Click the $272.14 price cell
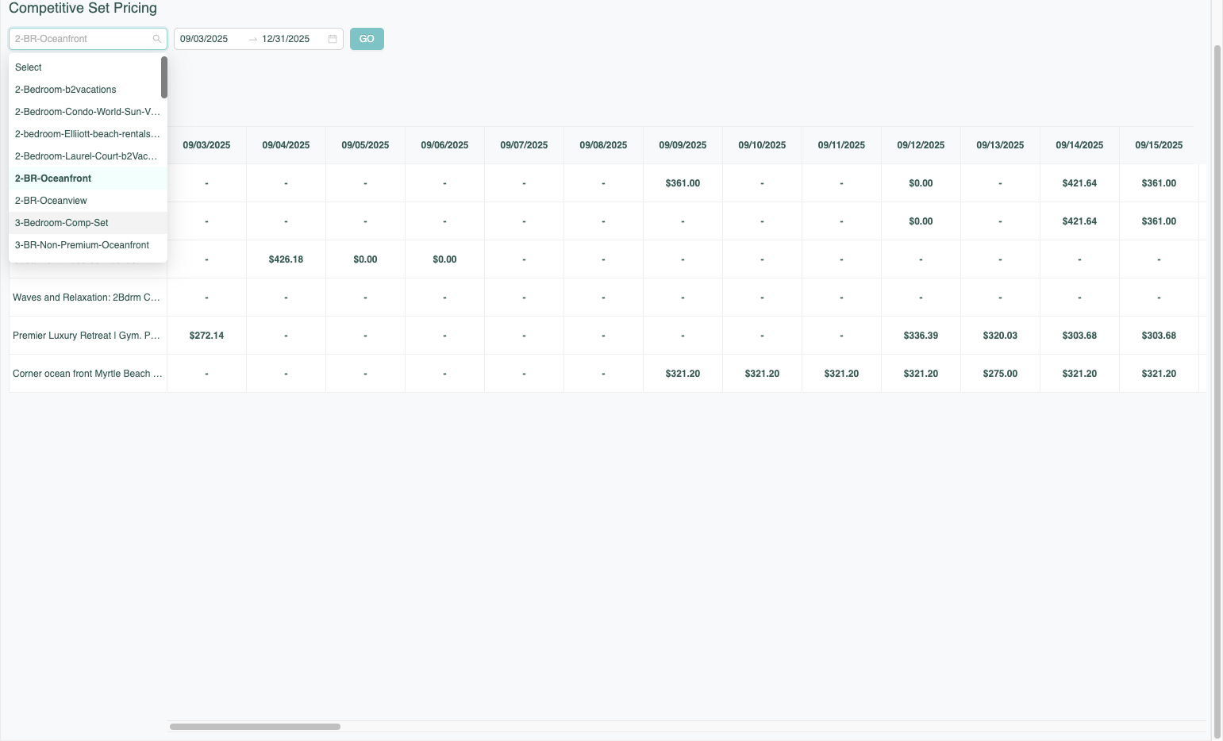This screenshot has height=741, width=1223. (x=206, y=336)
